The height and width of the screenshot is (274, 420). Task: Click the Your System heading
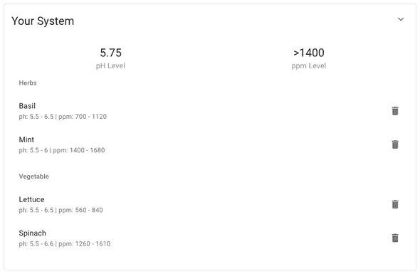click(x=43, y=21)
